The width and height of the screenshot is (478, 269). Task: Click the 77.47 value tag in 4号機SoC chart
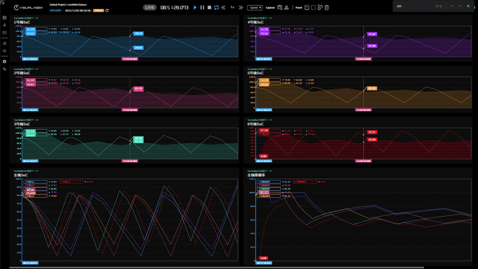[372, 34]
